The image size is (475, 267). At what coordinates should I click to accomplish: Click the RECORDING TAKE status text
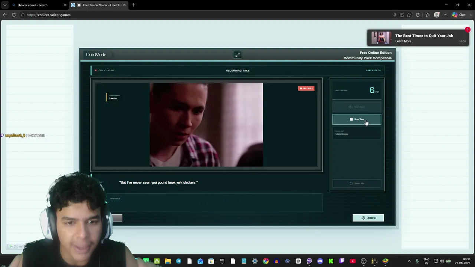[x=237, y=70]
